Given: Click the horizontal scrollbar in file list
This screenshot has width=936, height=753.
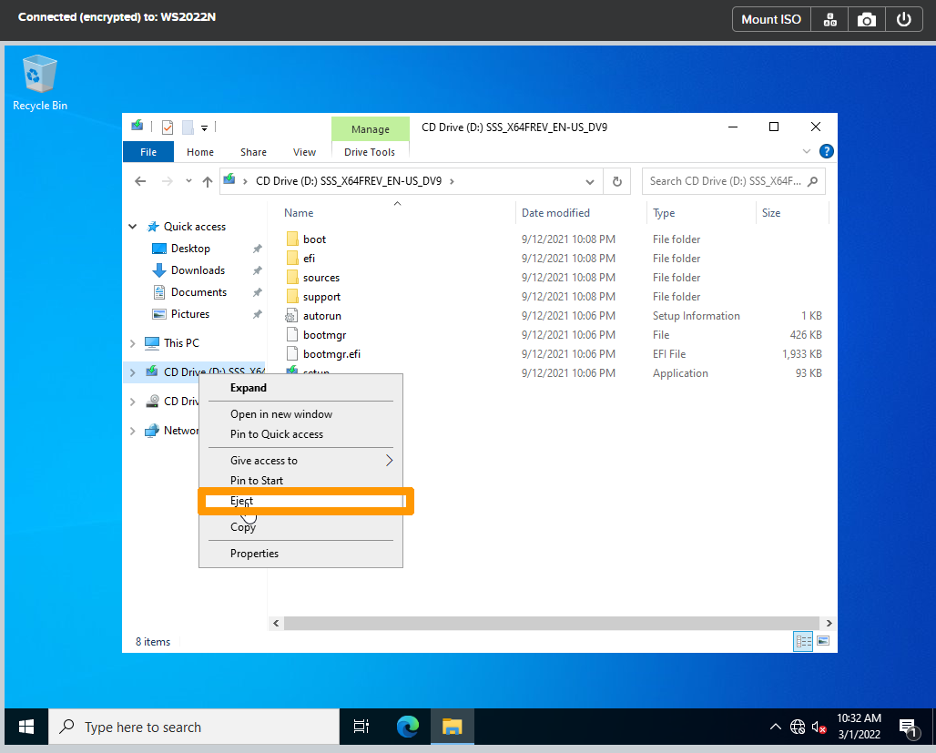Looking at the screenshot, I should [x=551, y=624].
